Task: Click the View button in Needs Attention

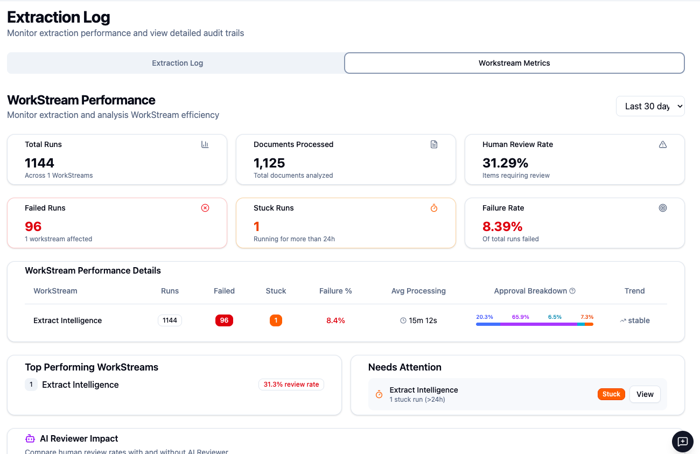Action: (x=645, y=394)
